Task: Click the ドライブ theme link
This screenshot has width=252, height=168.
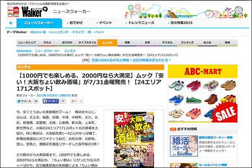Action: point(78,32)
